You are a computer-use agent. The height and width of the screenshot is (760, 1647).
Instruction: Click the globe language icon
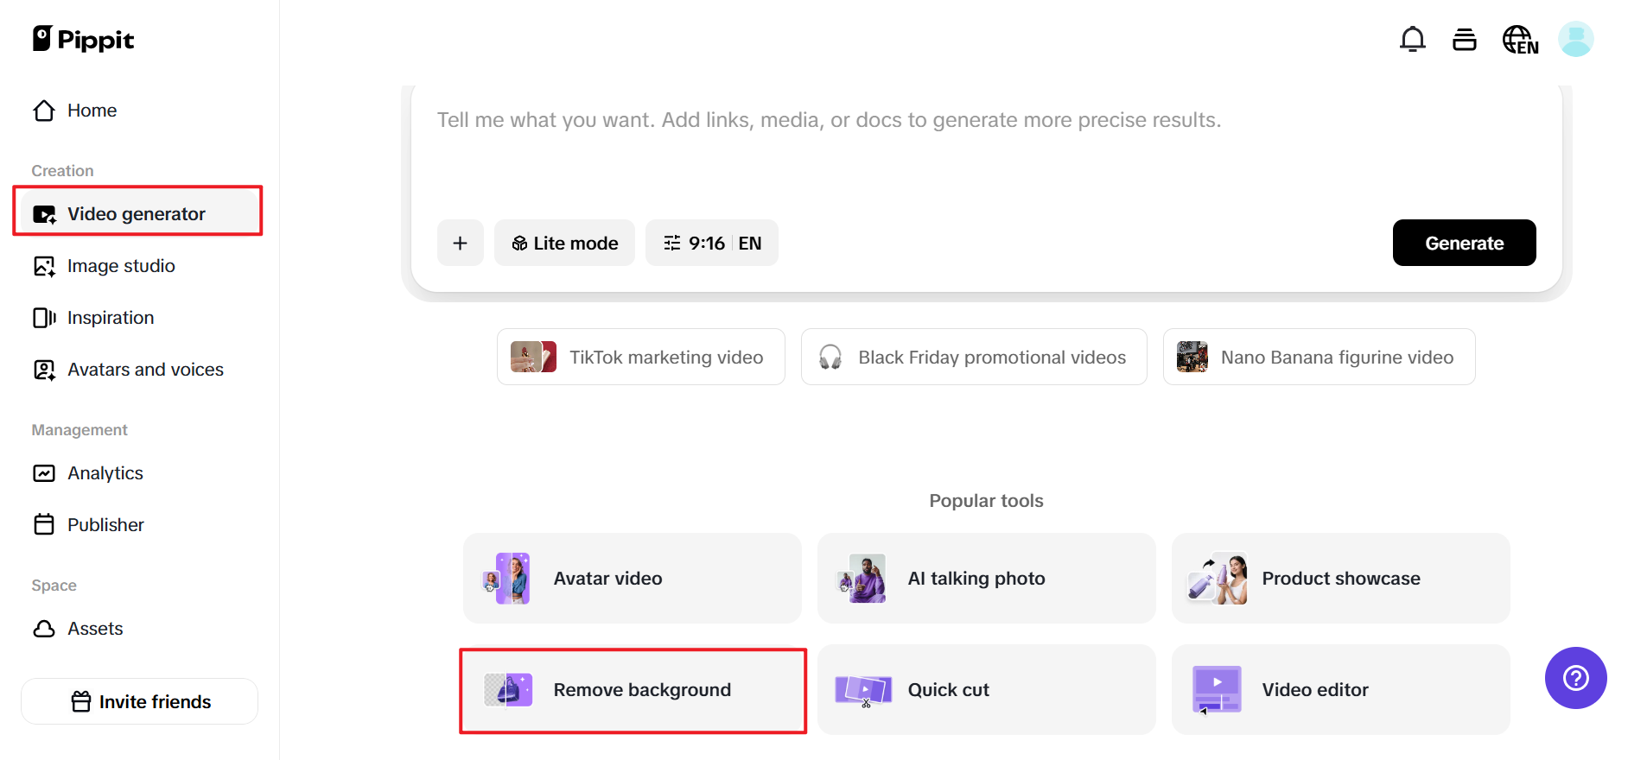1520,40
